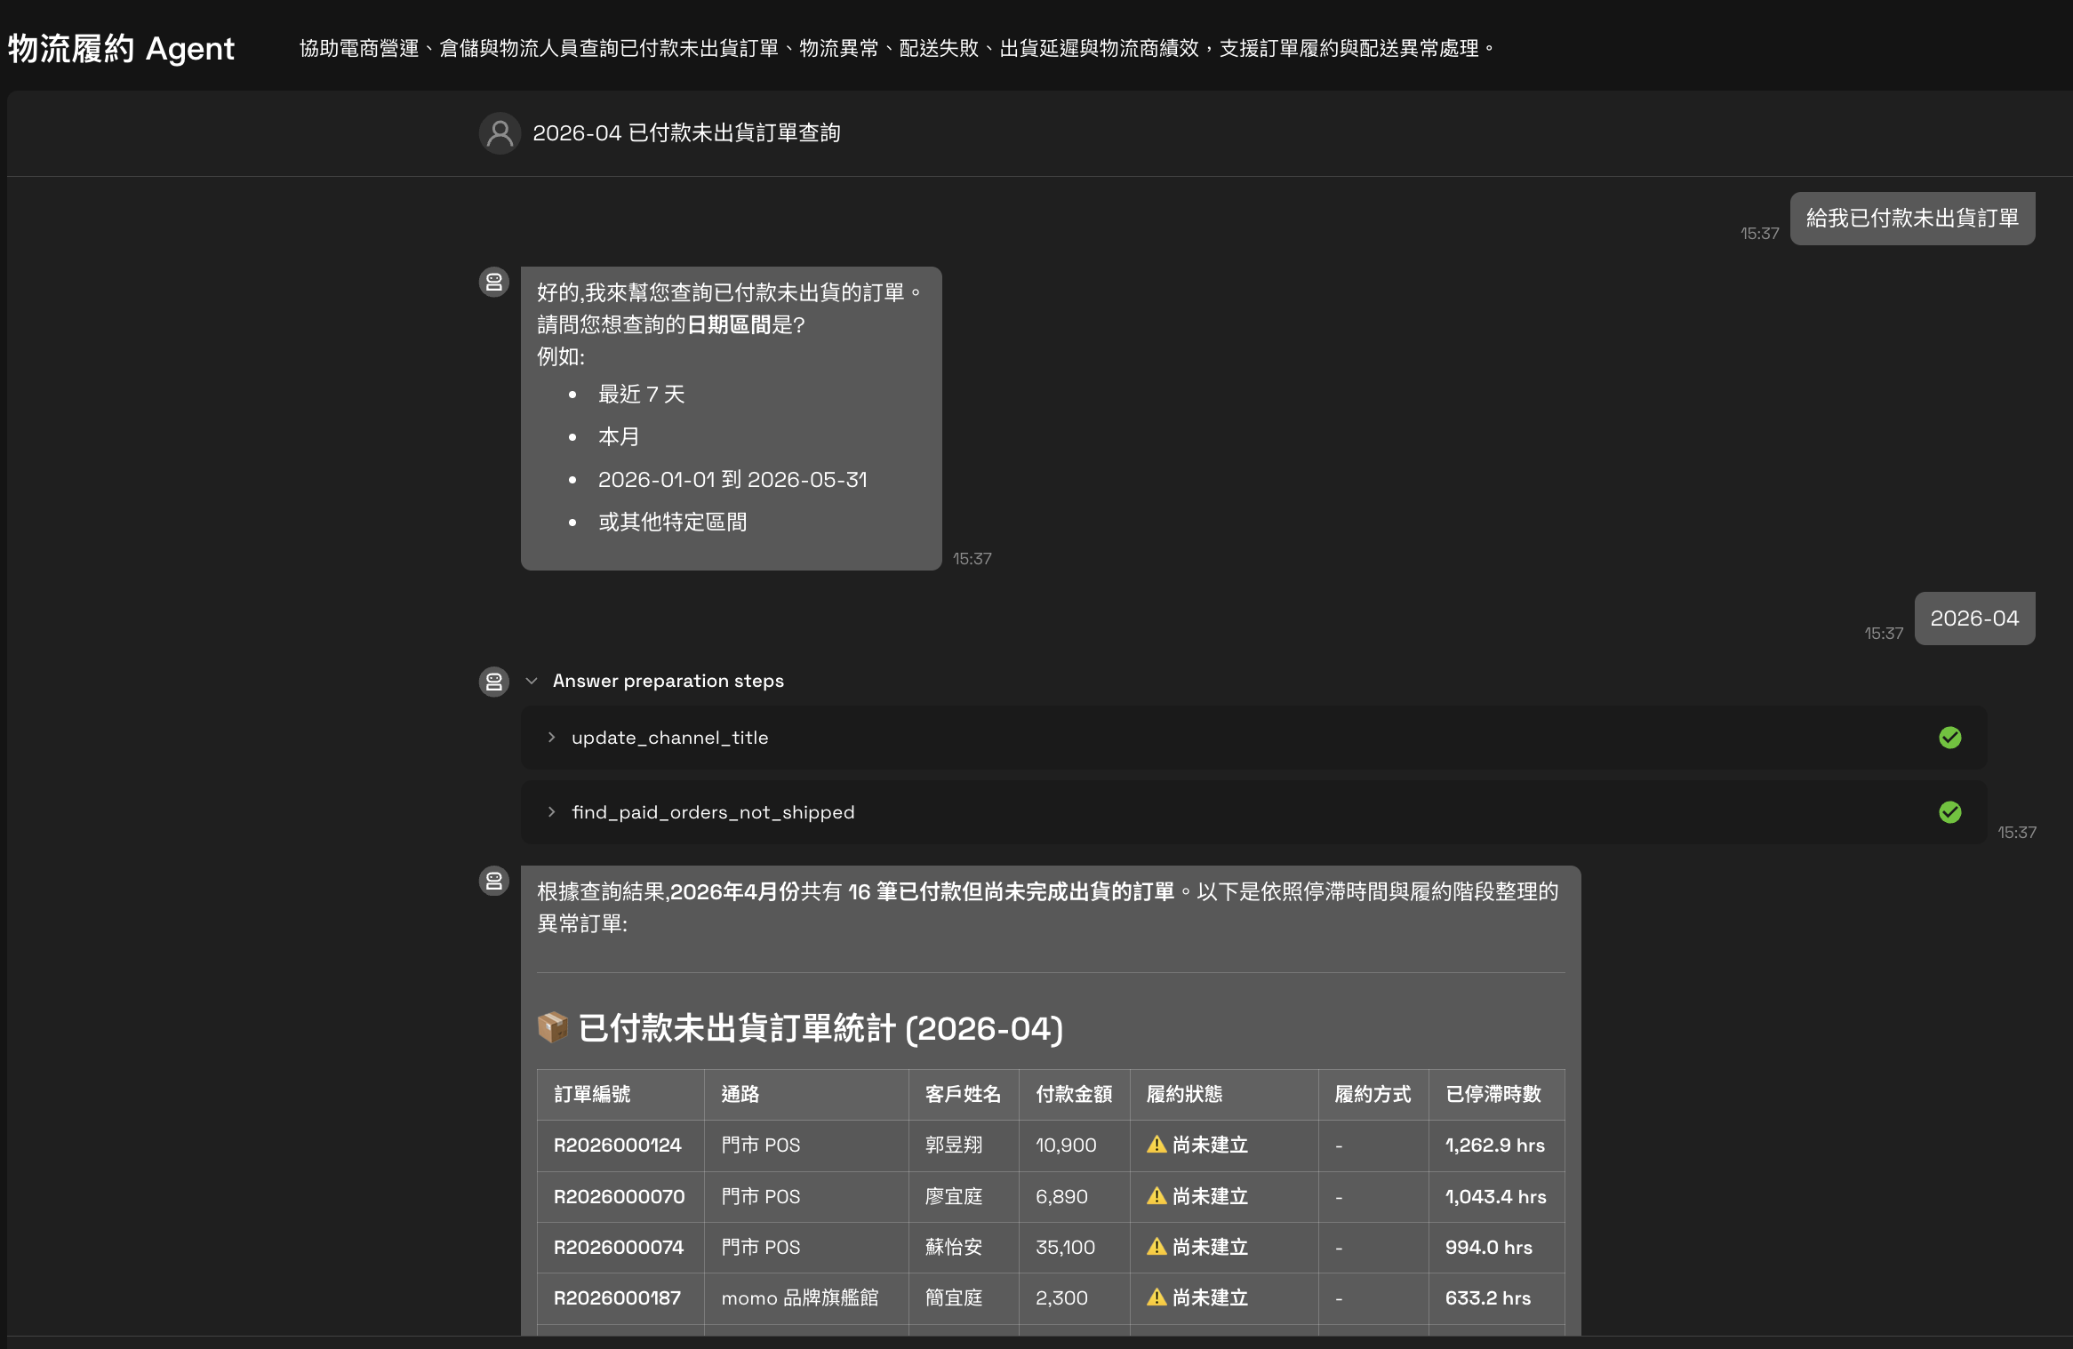The height and width of the screenshot is (1349, 2073).
Task: Click the stalled hours value 1,262.9 hrs
Action: coord(1495,1145)
